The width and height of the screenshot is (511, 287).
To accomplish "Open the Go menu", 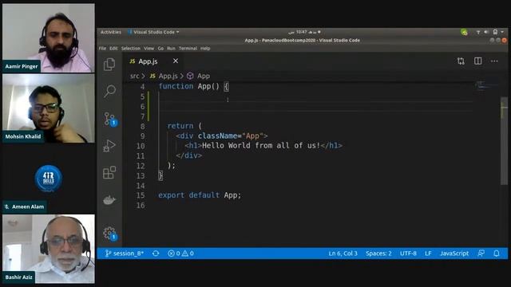I will (x=160, y=48).
